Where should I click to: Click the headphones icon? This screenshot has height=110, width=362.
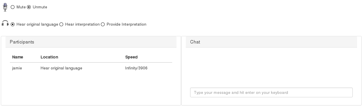click(5, 24)
